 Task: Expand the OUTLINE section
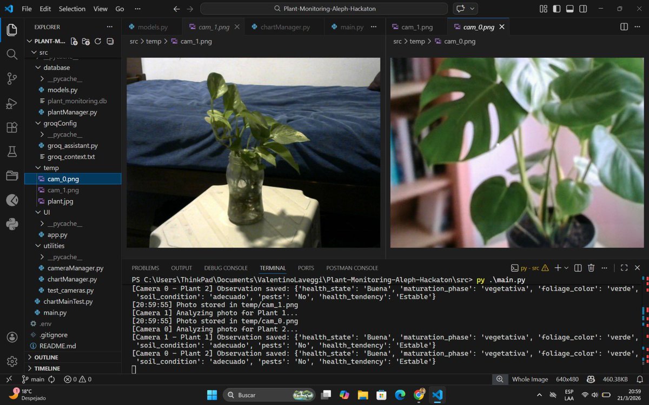coord(73,357)
